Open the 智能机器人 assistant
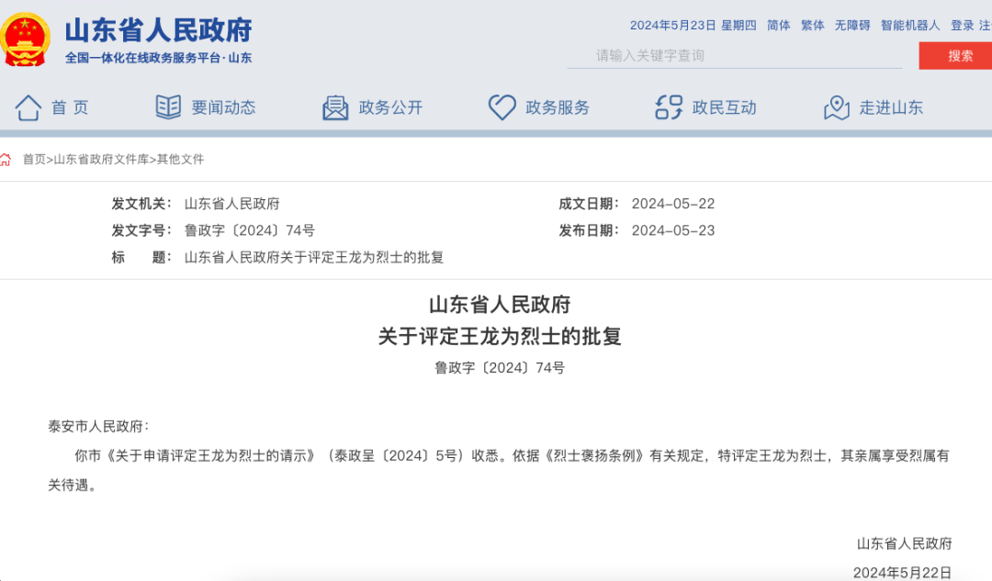 (910, 26)
